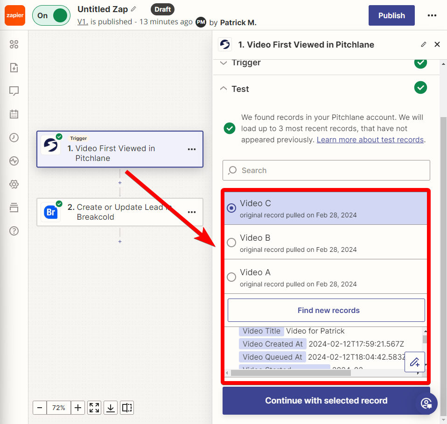Click the 72% zoom level value
447x424 pixels.
click(59, 408)
